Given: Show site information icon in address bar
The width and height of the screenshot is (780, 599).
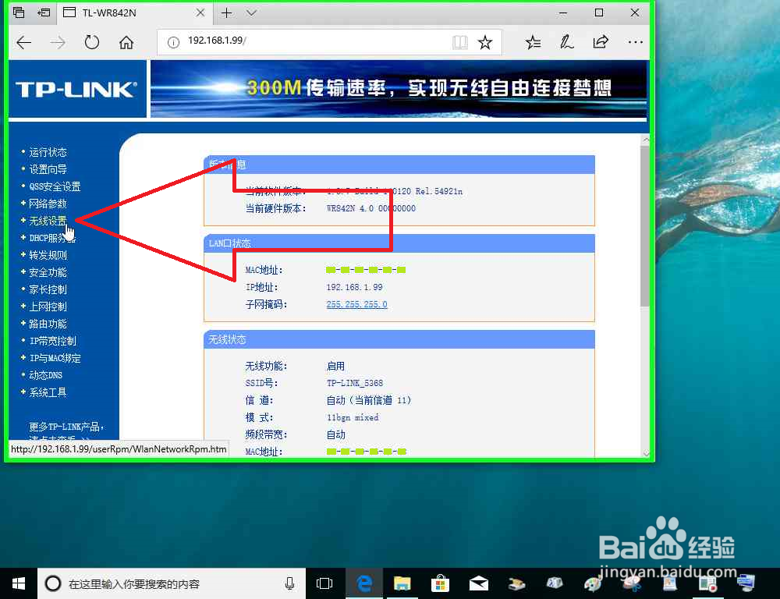Looking at the screenshot, I should pos(173,43).
